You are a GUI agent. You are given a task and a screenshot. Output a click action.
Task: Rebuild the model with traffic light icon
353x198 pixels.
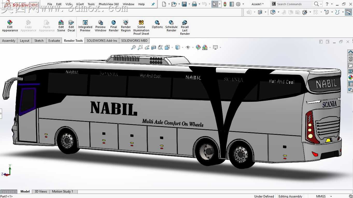pyautogui.click(x=225, y=4)
